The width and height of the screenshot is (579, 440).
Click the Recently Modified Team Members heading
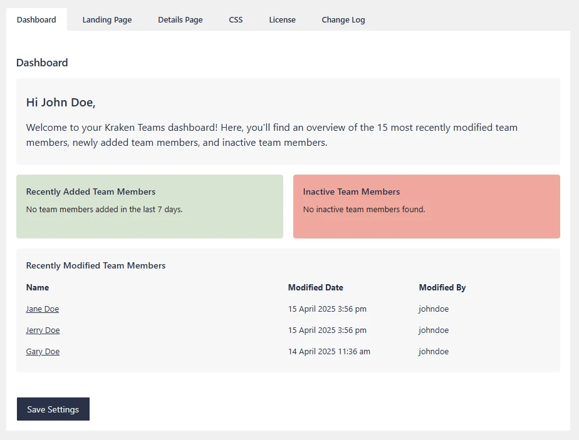point(95,265)
